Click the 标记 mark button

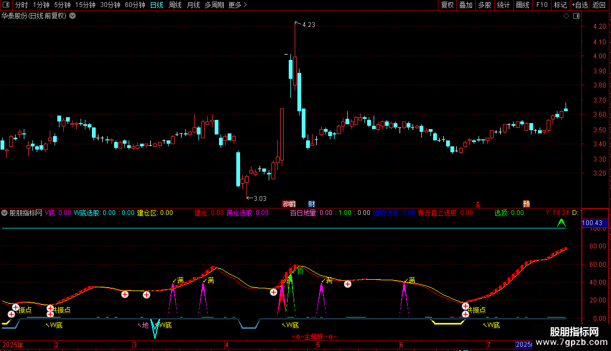tap(560, 5)
